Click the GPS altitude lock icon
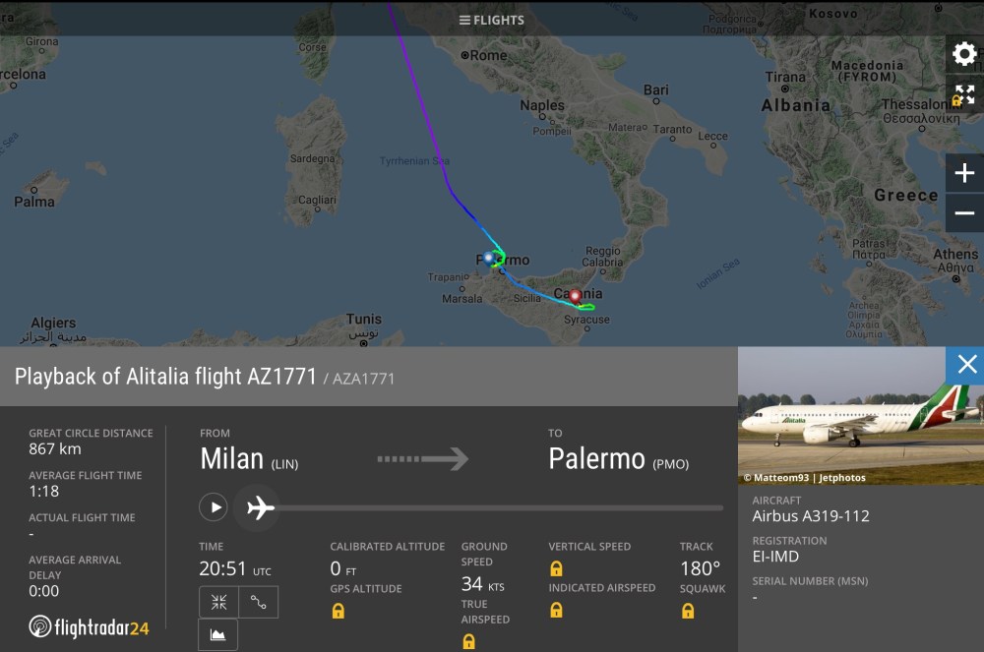Screen dimensions: 984x652 coord(338,611)
